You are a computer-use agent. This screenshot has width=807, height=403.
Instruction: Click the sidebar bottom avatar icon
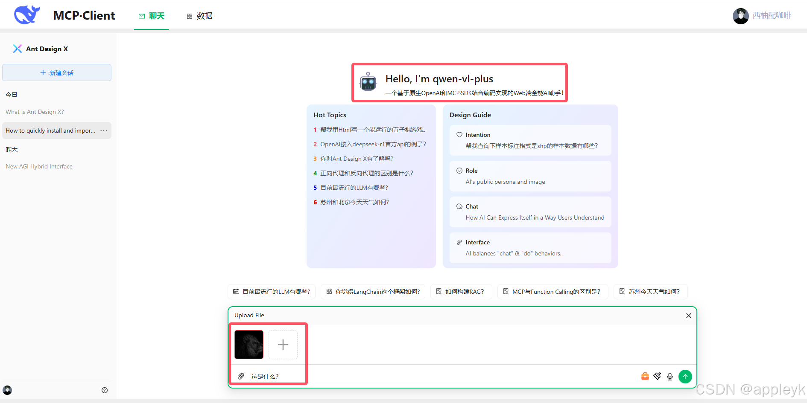pos(7,390)
